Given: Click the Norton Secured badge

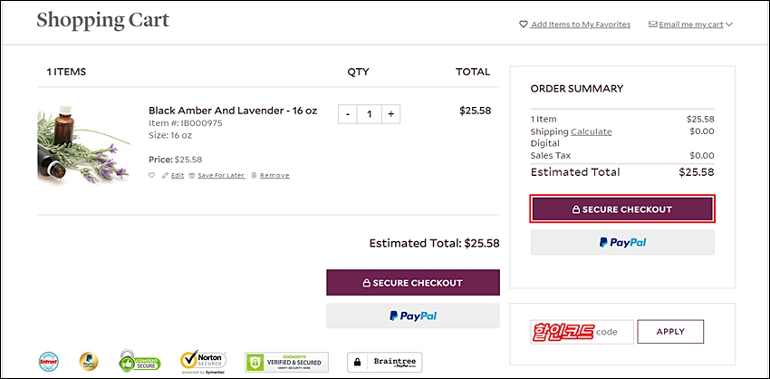Looking at the screenshot, I should [202, 363].
